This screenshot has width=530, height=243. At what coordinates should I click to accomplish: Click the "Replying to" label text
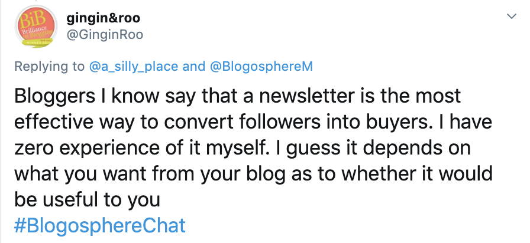point(49,66)
